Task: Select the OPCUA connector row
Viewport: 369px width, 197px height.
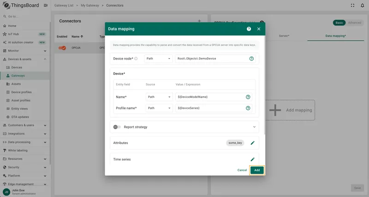Action: (80, 48)
